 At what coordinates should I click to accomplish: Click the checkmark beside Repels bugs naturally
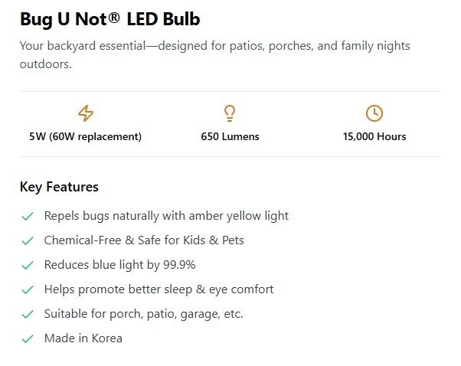click(28, 217)
